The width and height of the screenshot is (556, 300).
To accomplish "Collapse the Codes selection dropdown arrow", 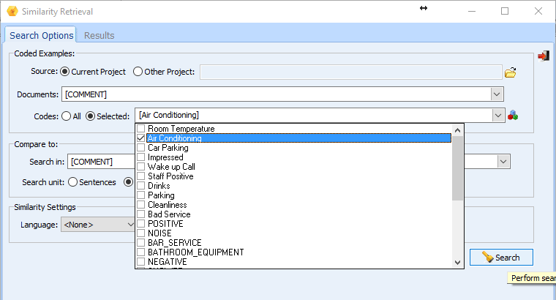I will click(497, 116).
